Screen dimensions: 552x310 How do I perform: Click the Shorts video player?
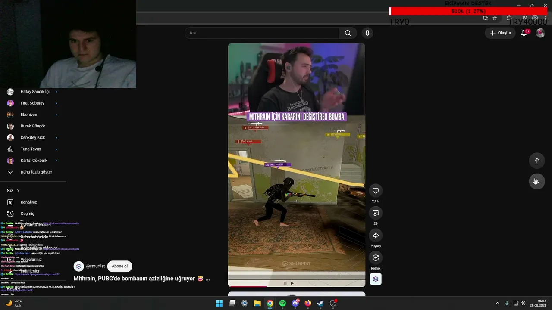point(296,165)
